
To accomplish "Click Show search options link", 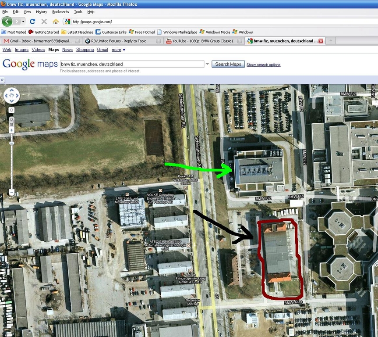I will point(263,65).
